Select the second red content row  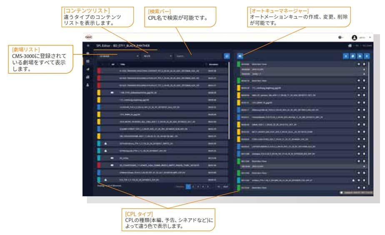point(162,78)
